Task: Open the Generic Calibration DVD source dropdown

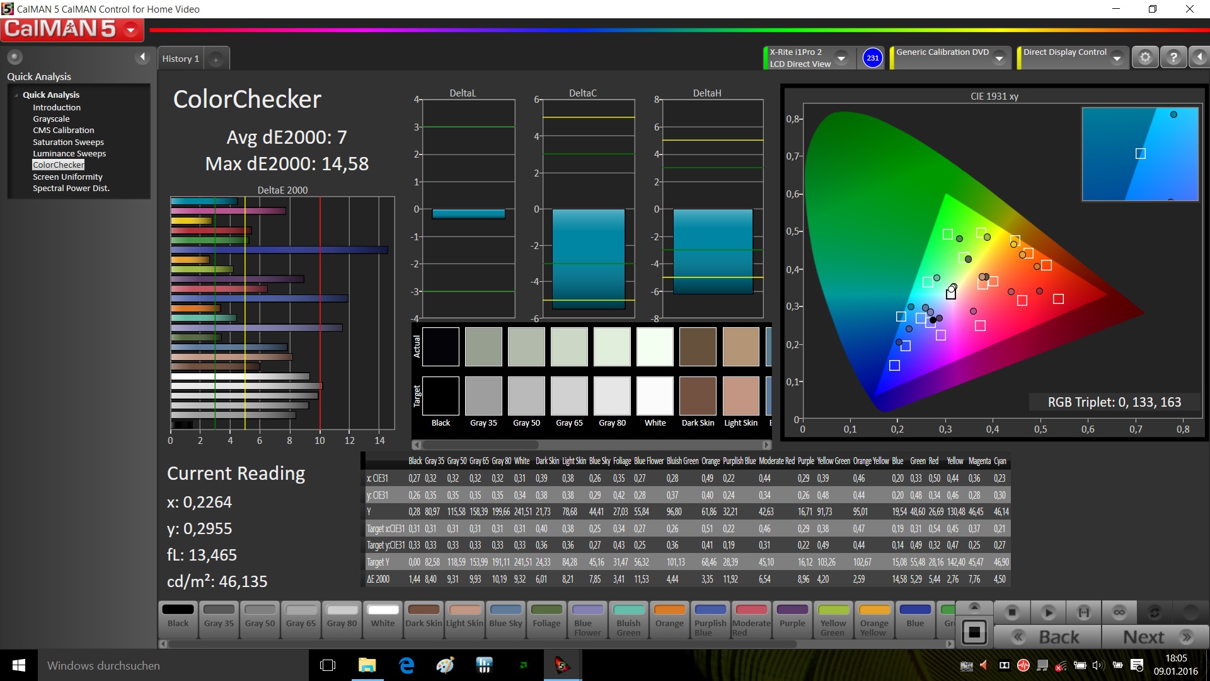Action: tap(999, 58)
